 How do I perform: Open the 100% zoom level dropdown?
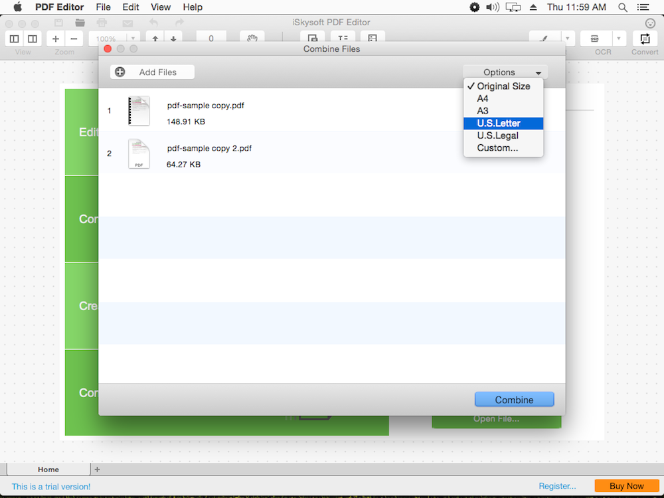tap(133, 39)
